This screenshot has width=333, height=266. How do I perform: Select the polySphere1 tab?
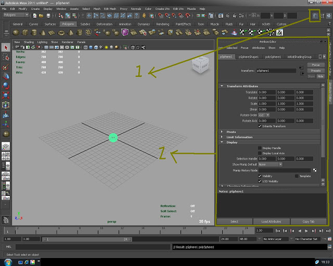[x=273, y=57]
